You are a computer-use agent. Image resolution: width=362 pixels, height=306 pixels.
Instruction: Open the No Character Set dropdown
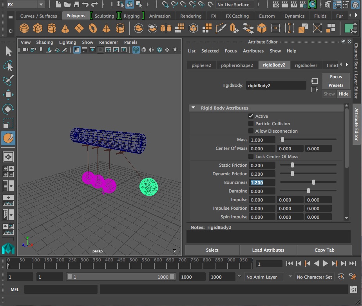(315, 277)
